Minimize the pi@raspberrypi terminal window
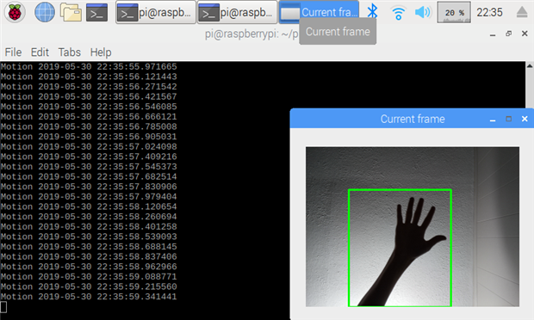Image resolution: width=534 pixels, height=320 pixels. click(x=493, y=34)
